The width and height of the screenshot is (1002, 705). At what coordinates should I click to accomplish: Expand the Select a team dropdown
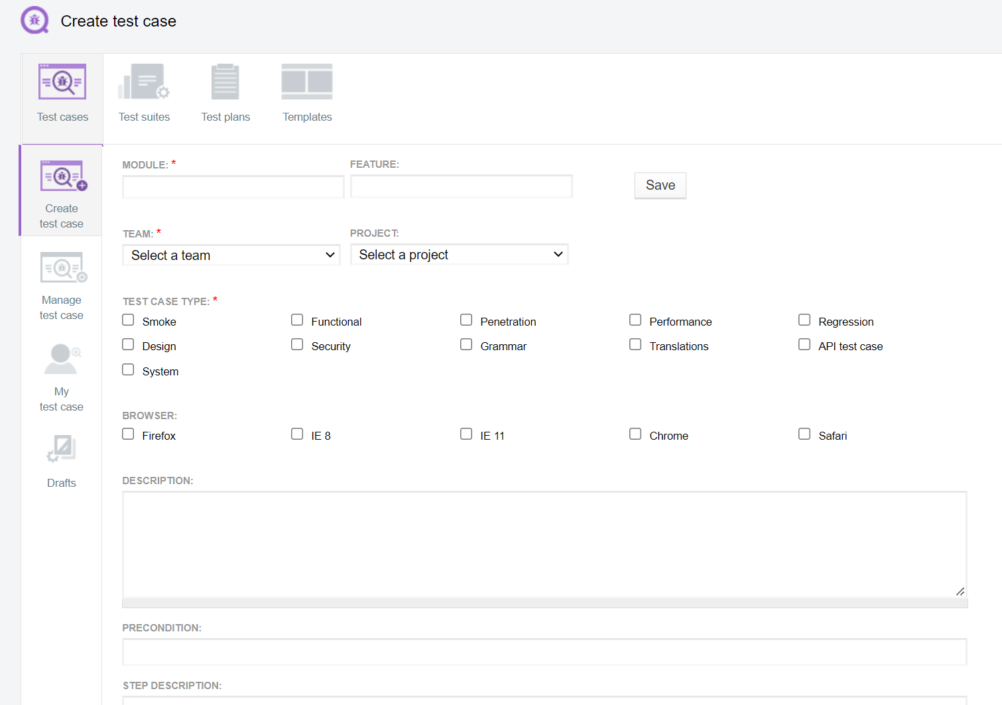pos(231,255)
